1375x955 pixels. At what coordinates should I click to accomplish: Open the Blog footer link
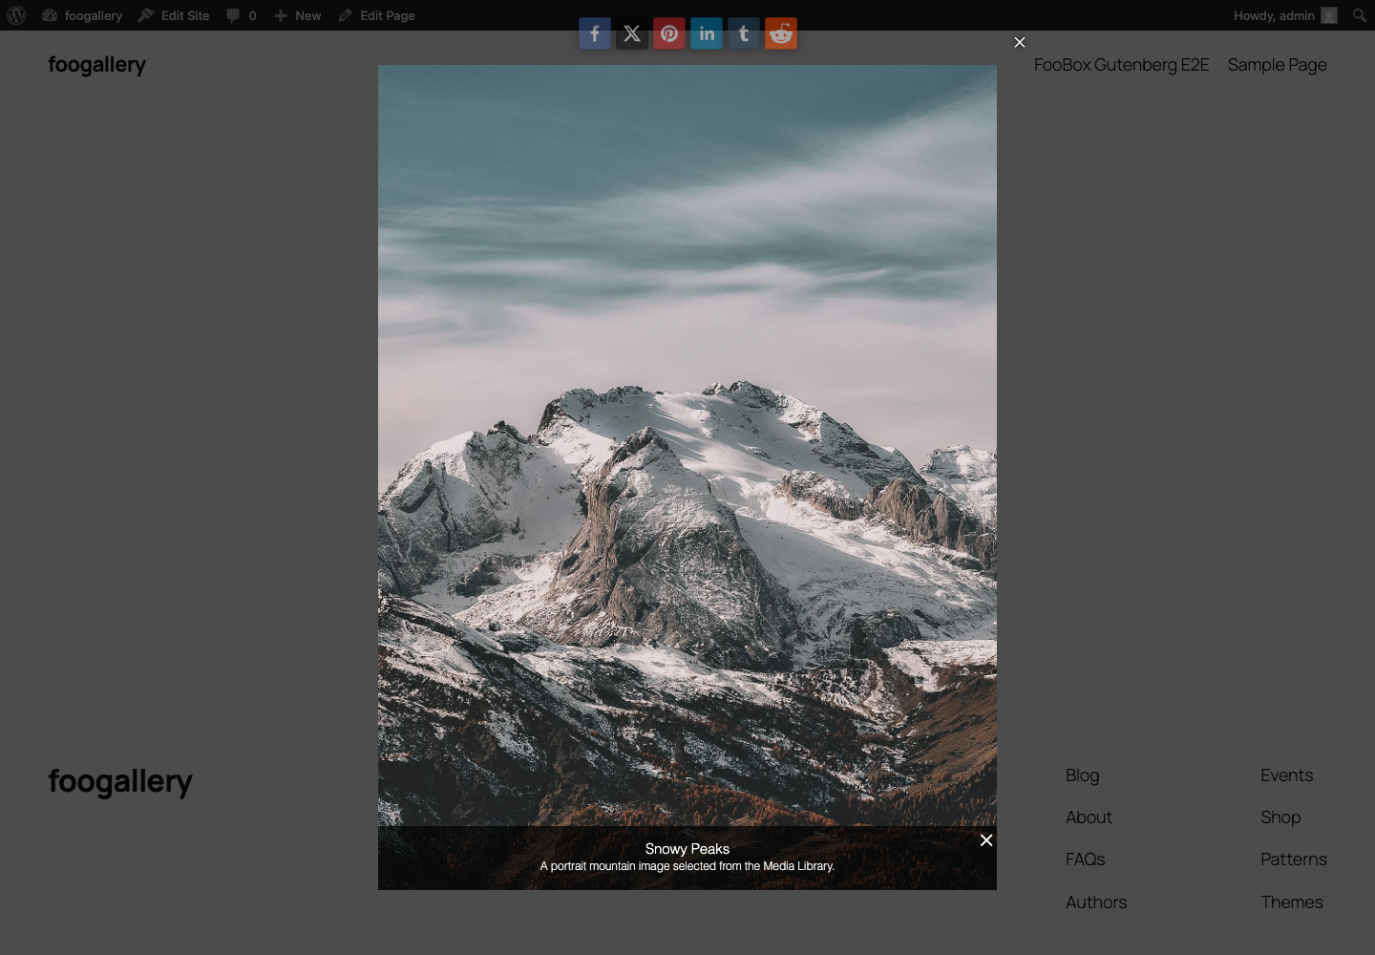click(x=1083, y=775)
